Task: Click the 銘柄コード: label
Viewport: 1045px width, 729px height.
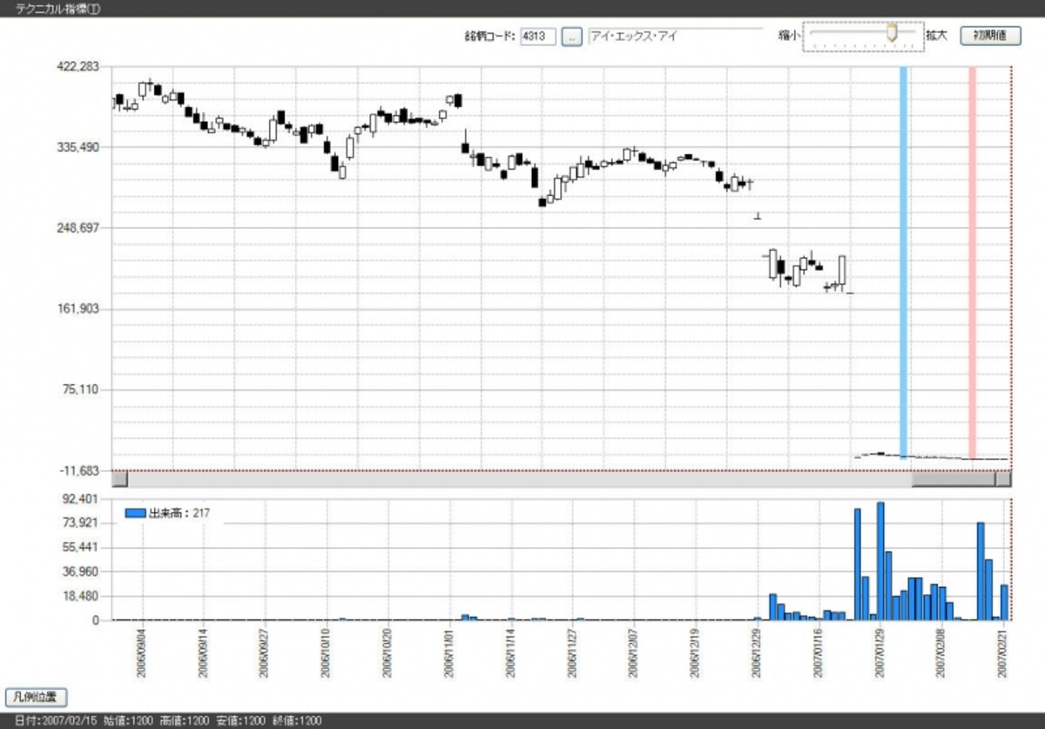Action: tap(490, 37)
